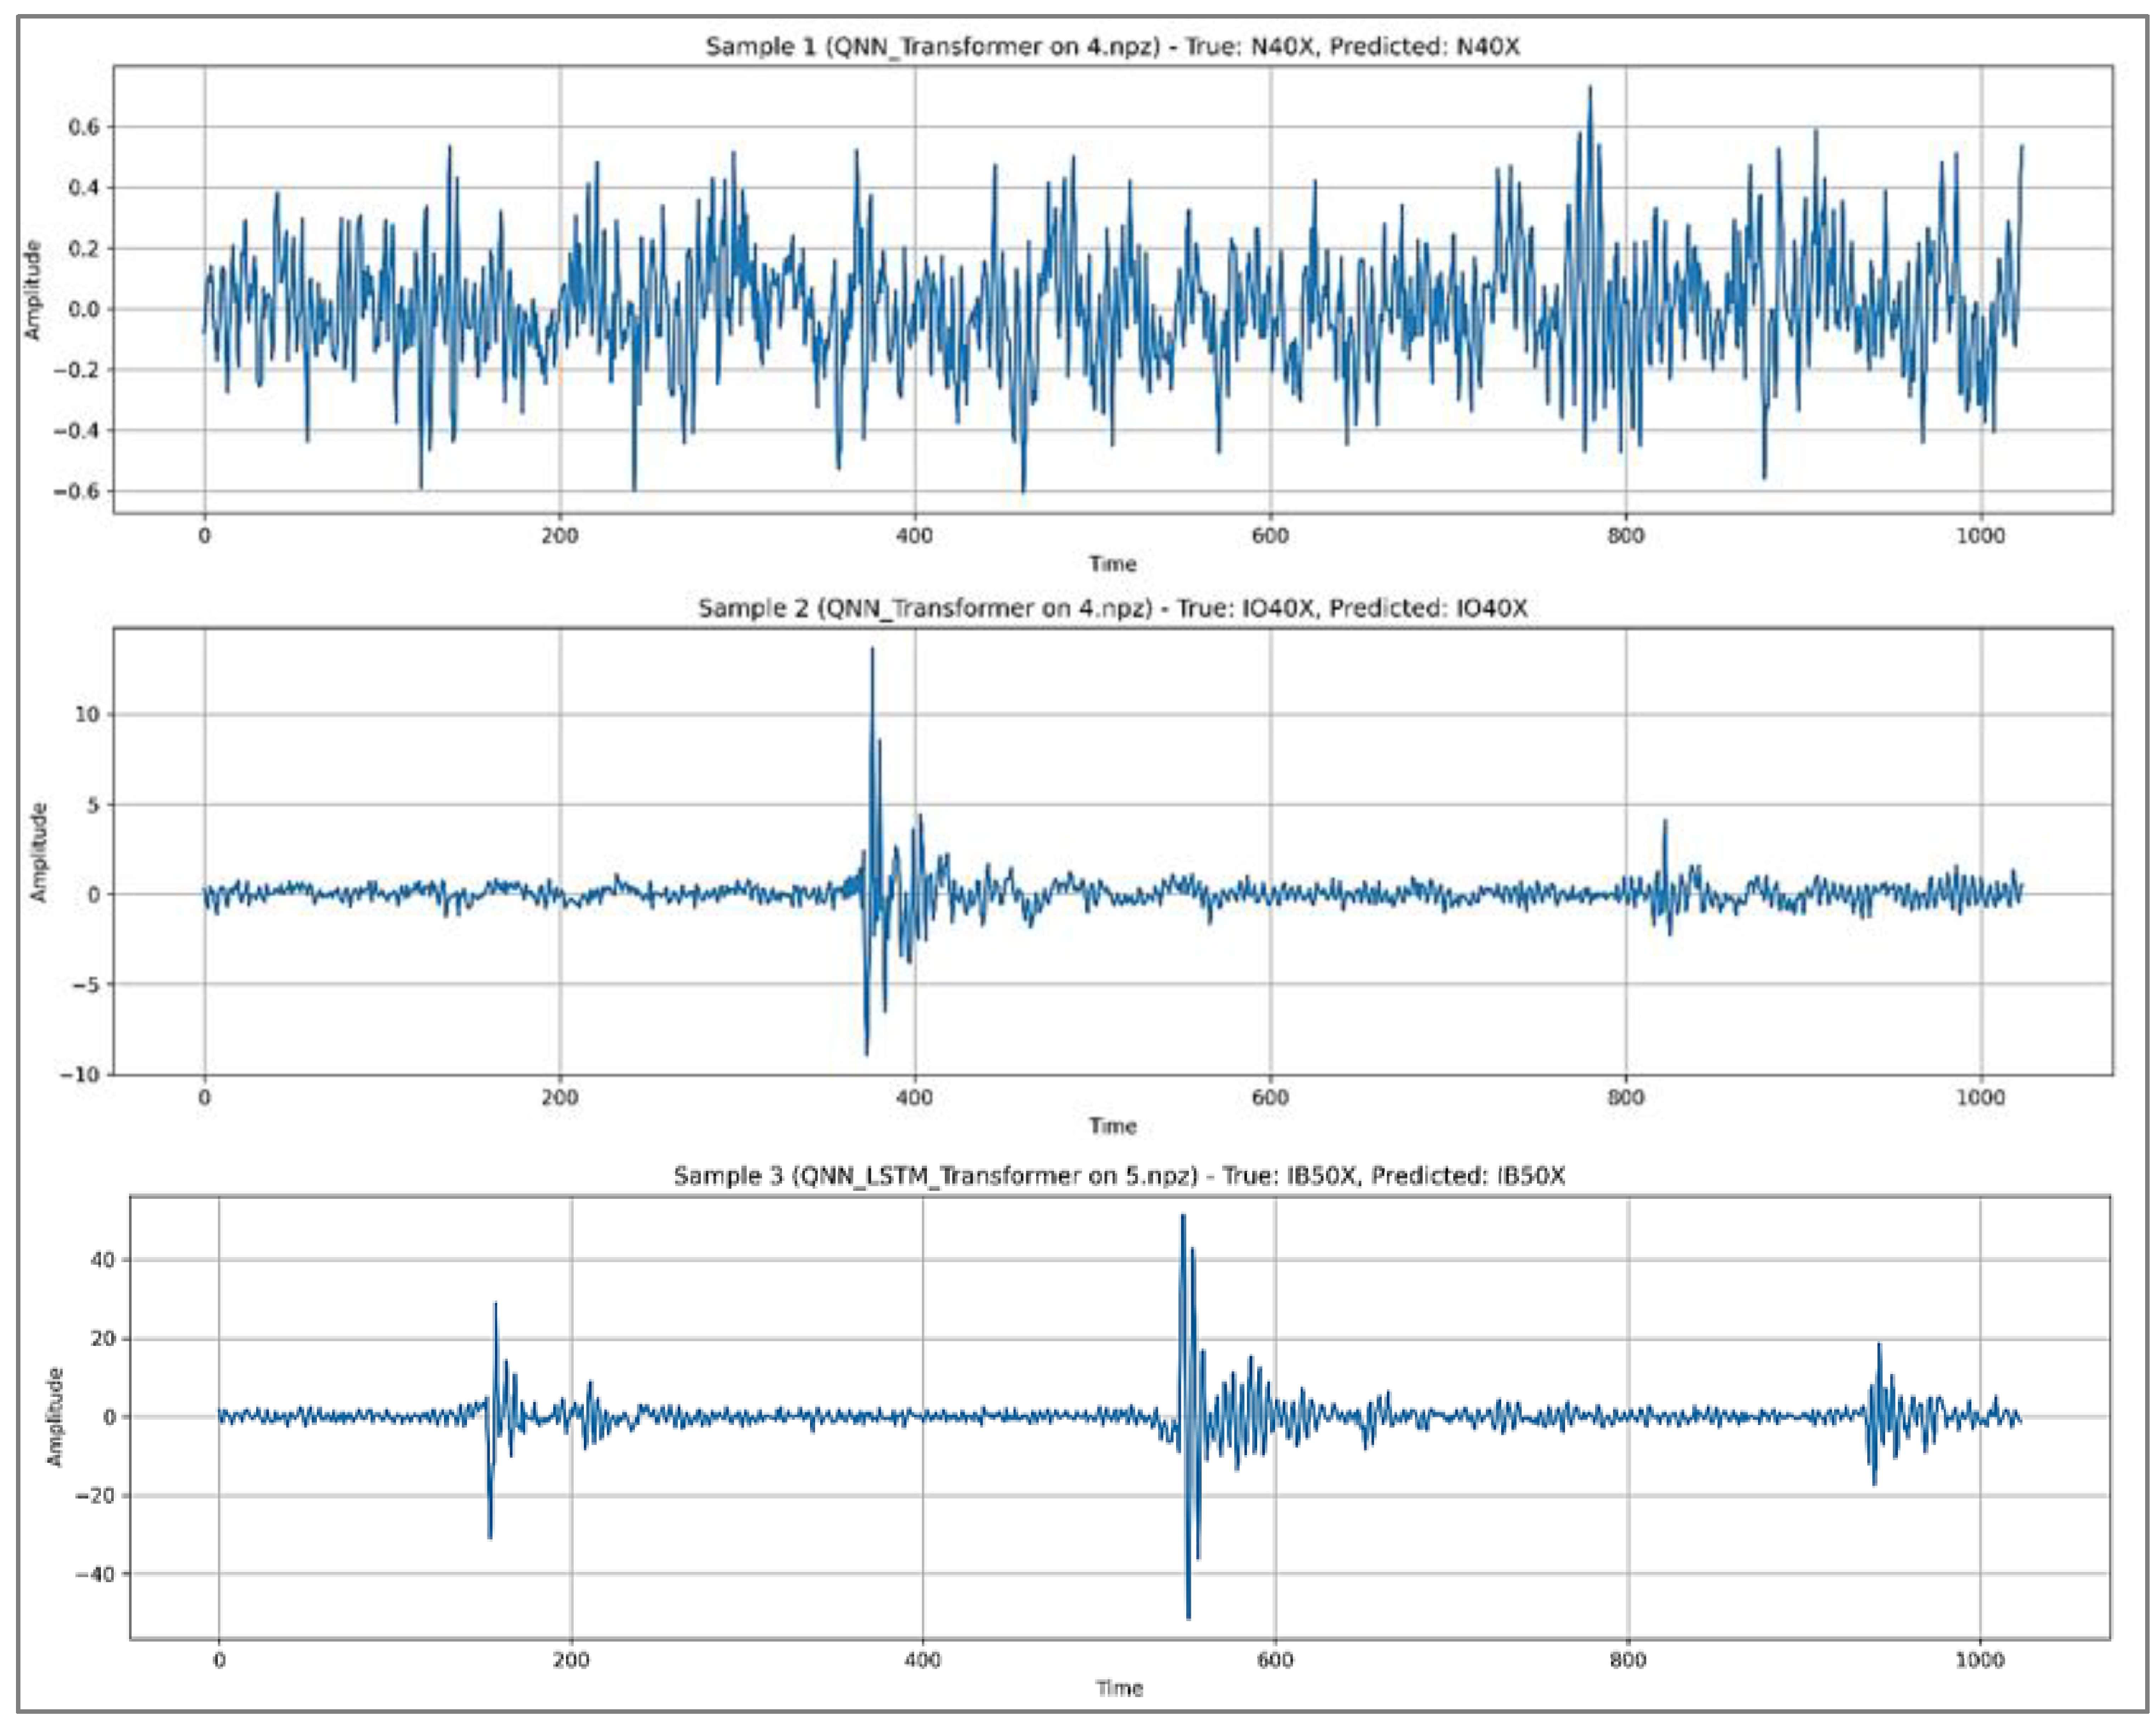Click x-axis tick 0 of Sample 1
Image resolution: width=2156 pixels, height=1724 pixels.
[204, 536]
